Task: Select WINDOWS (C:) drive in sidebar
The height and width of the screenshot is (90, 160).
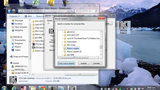Action: [19, 66]
